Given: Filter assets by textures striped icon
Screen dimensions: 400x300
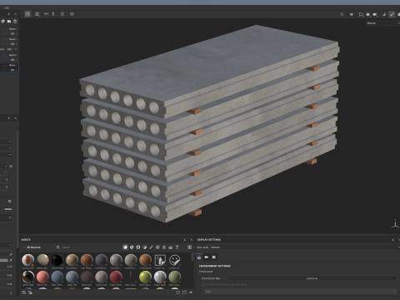Looking at the screenshot, I should 164,247.
